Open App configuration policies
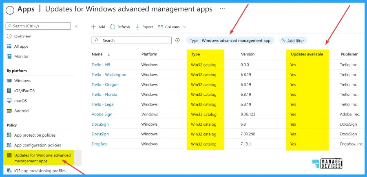The height and width of the screenshot is (177, 367). 38,145
